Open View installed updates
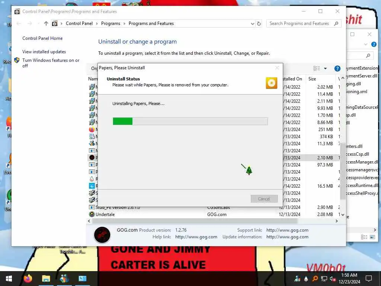Image resolution: width=381 pixels, height=286 pixels. [44, 51]
